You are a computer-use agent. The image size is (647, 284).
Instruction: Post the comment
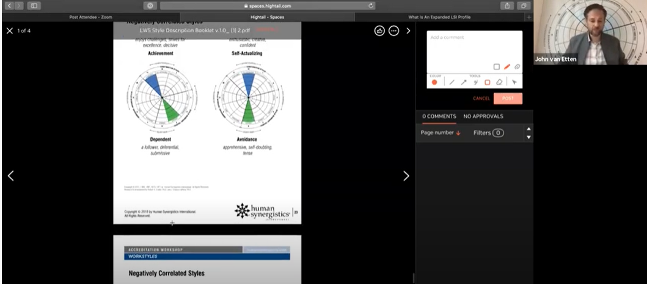(x=508, y=98)
